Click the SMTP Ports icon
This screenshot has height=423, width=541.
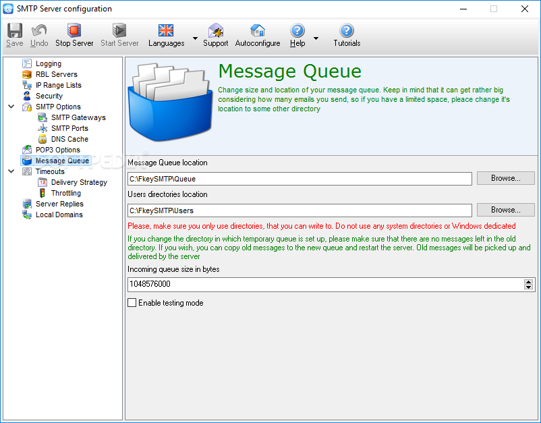[x=42, y=128]
